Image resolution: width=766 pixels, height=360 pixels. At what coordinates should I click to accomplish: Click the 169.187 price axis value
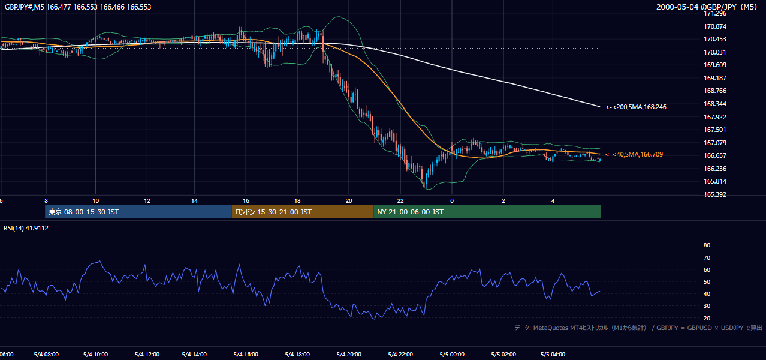715,78
